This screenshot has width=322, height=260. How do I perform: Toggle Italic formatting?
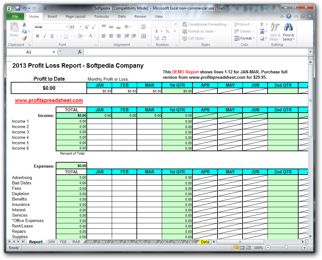(45, 36)
